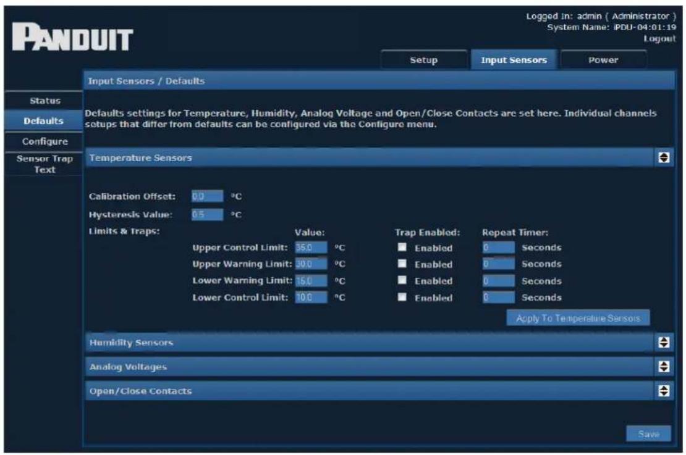This screenshot has height=455, width=686.
Task: Click the "Repeat Timer:" column heading
Action: click(515, 233)
